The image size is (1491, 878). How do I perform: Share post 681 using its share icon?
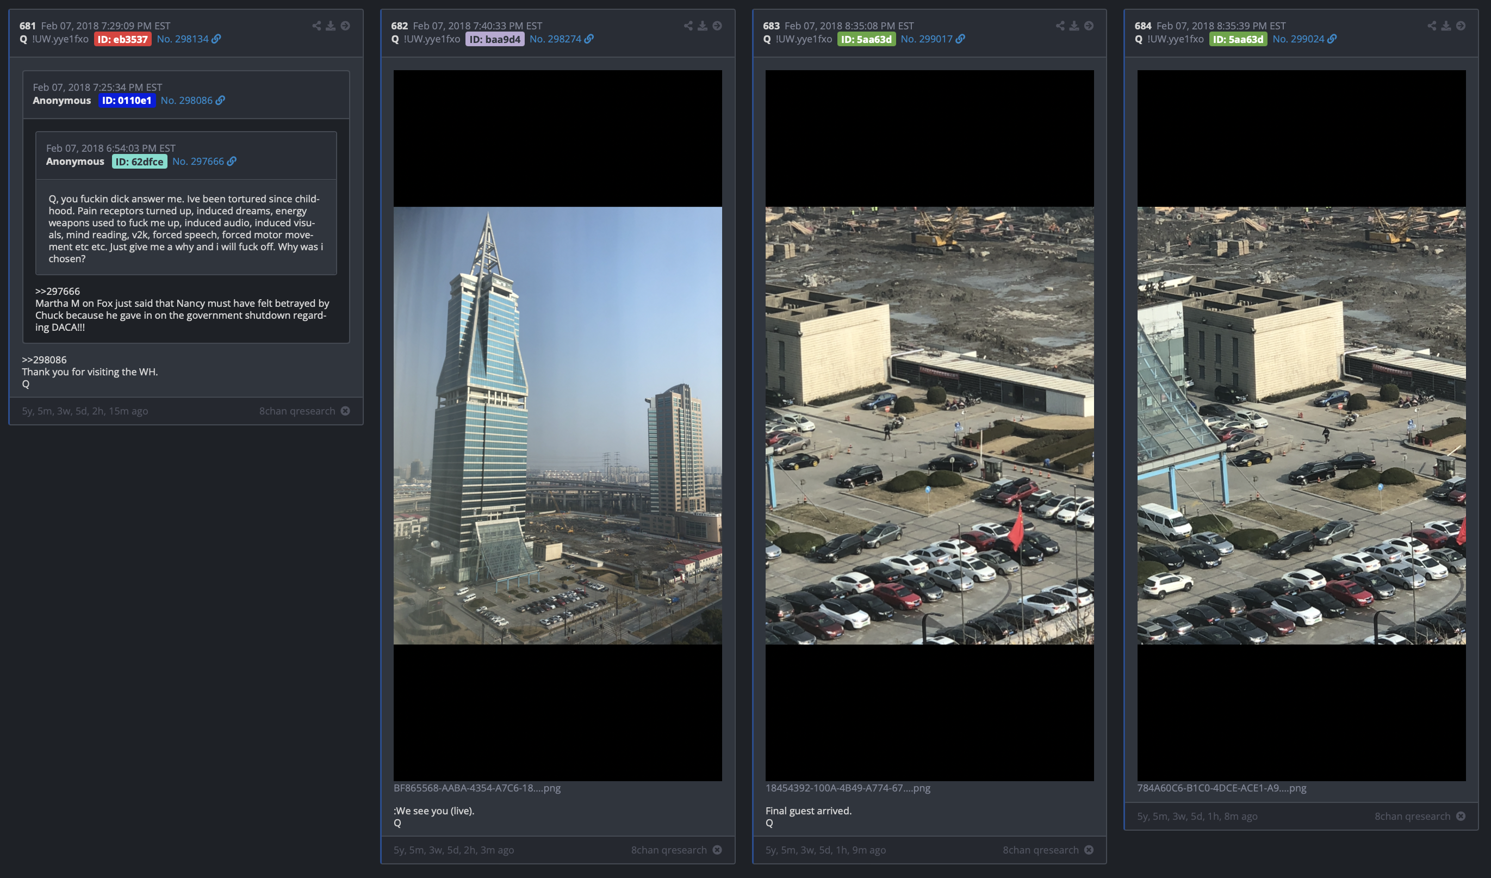316,26
